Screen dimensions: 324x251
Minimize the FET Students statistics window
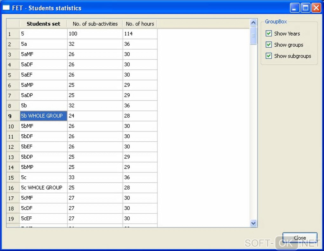point(294,8)
